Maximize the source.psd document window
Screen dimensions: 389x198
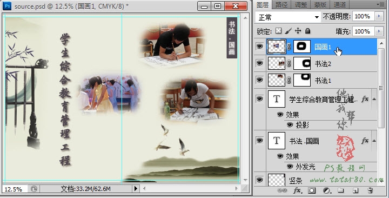218,6
